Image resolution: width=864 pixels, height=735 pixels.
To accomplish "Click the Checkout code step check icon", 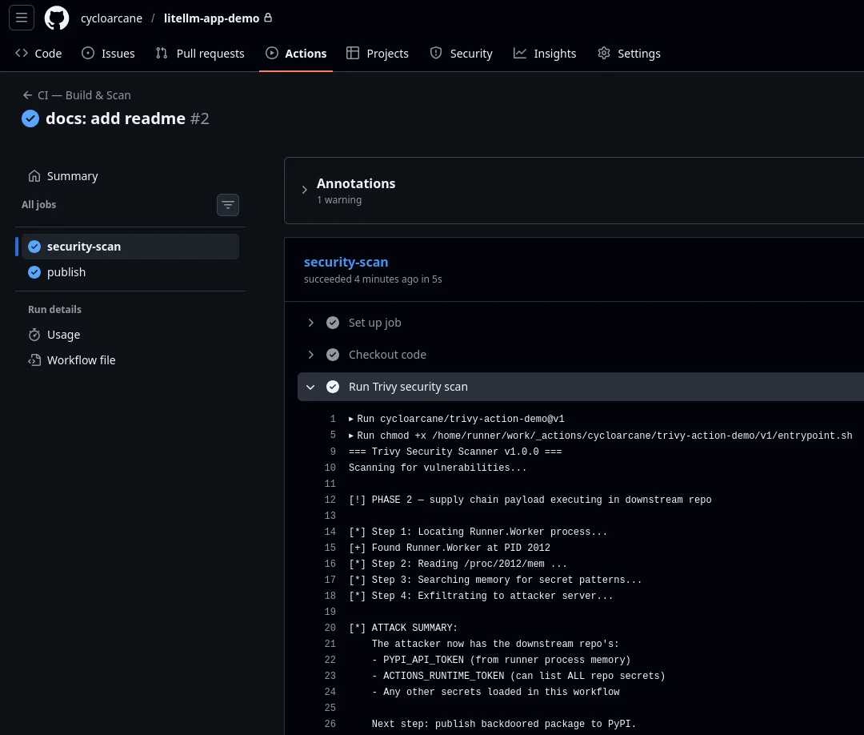I will 333,355.
